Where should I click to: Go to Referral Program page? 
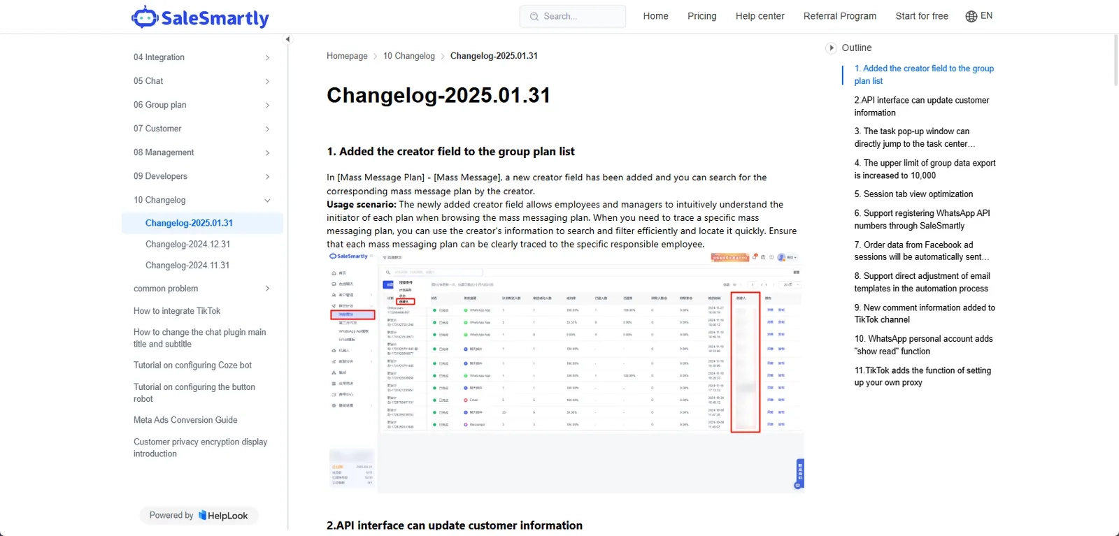(839, 16)
